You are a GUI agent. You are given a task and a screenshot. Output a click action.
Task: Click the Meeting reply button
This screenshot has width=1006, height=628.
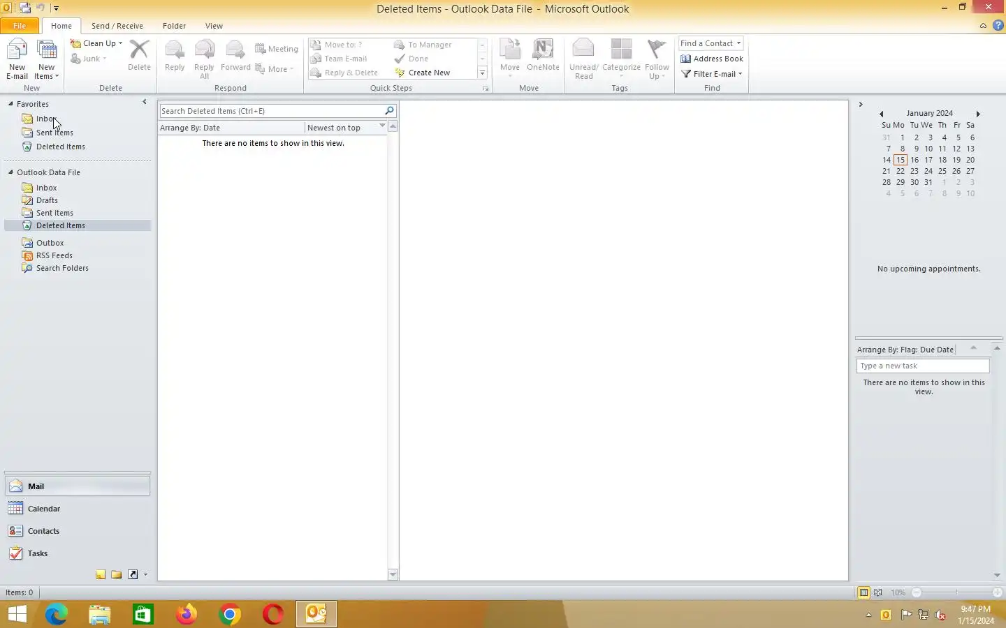click(277, 49)
